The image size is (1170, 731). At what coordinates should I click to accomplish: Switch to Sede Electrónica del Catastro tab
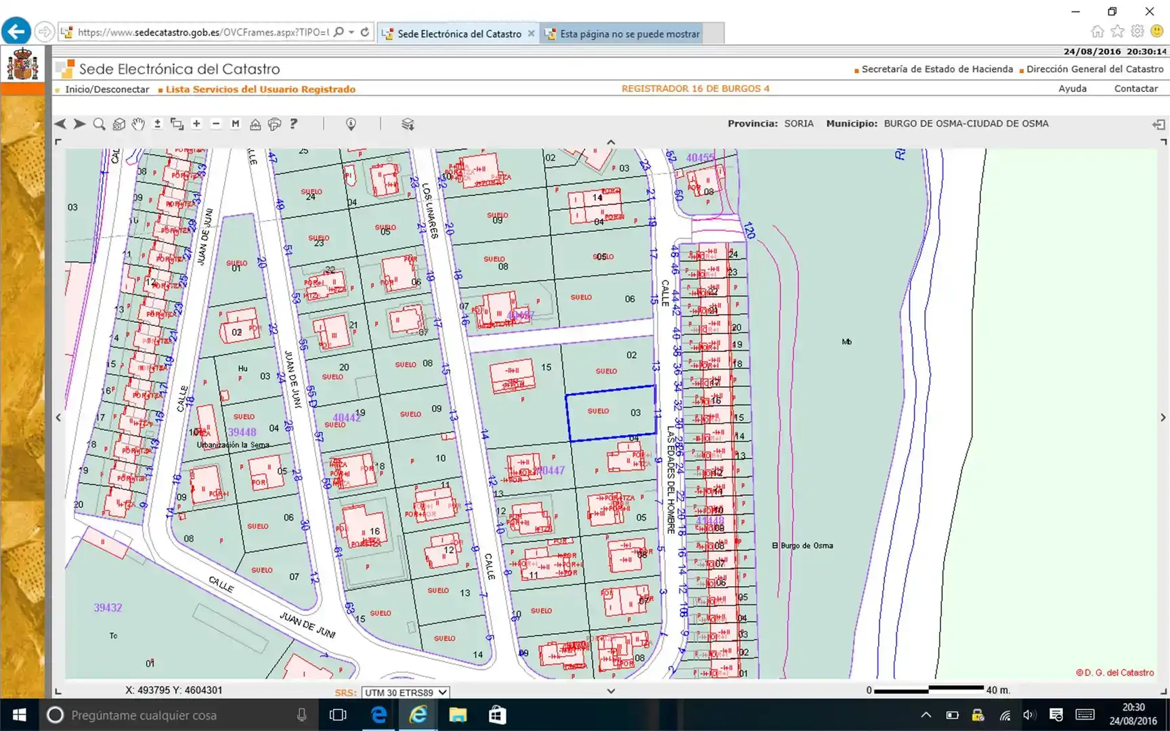coord(458,33)
